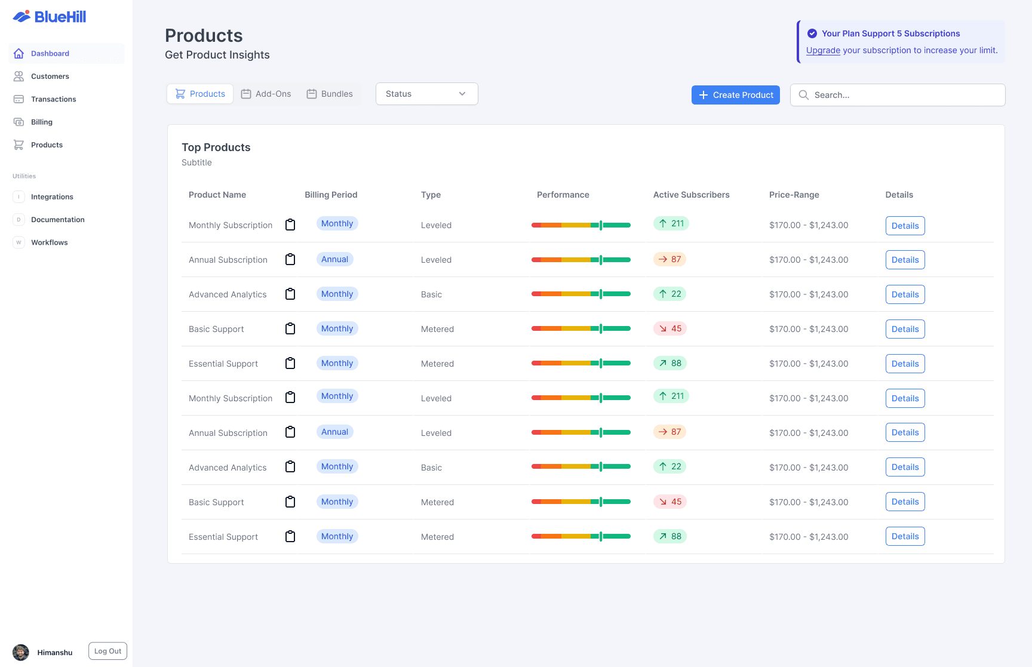The height and width of the screenshot is (667, 1032).
Task: Switch to the Add-Ons tab
Action: 266,94
